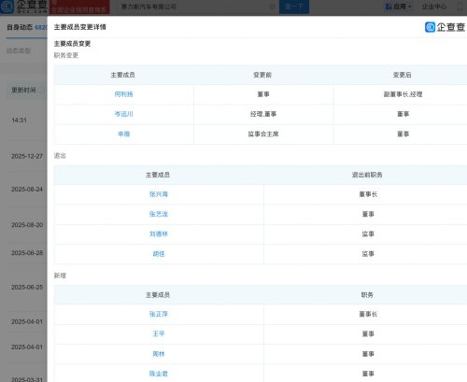This screenshot has width=467, height=382.
Task: Click the Qcc.com logo in the page header
Action: pos(24,7)
